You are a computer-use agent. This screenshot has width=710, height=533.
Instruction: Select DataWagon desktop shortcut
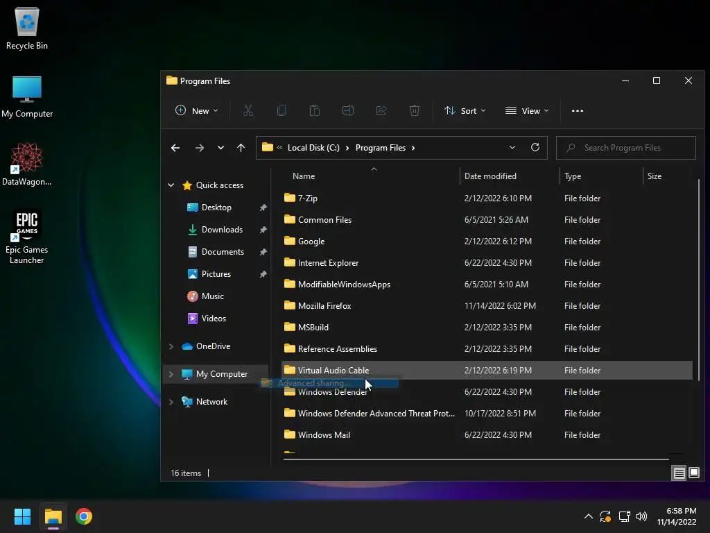27,164
